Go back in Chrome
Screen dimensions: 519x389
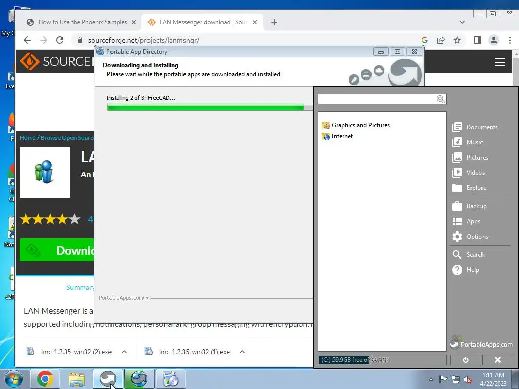tap(27, 40)
